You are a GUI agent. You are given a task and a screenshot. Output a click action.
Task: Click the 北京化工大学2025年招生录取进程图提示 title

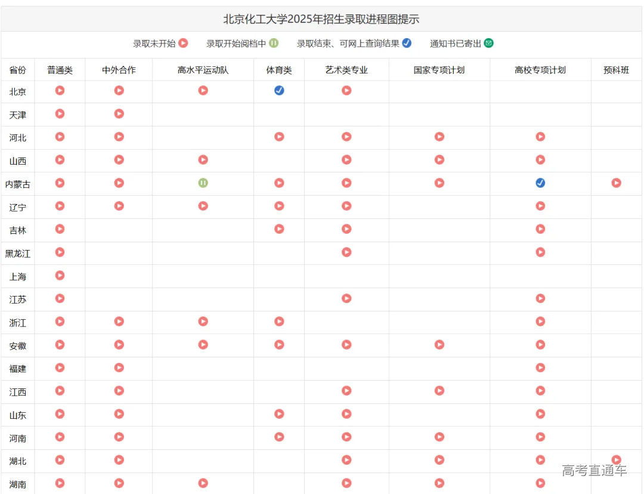[321, 19]
